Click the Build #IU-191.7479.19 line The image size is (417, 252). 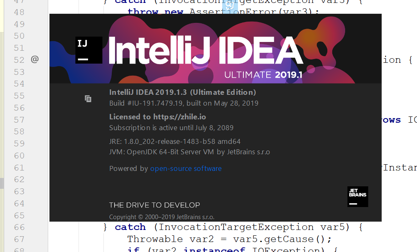tap(184, 103)
